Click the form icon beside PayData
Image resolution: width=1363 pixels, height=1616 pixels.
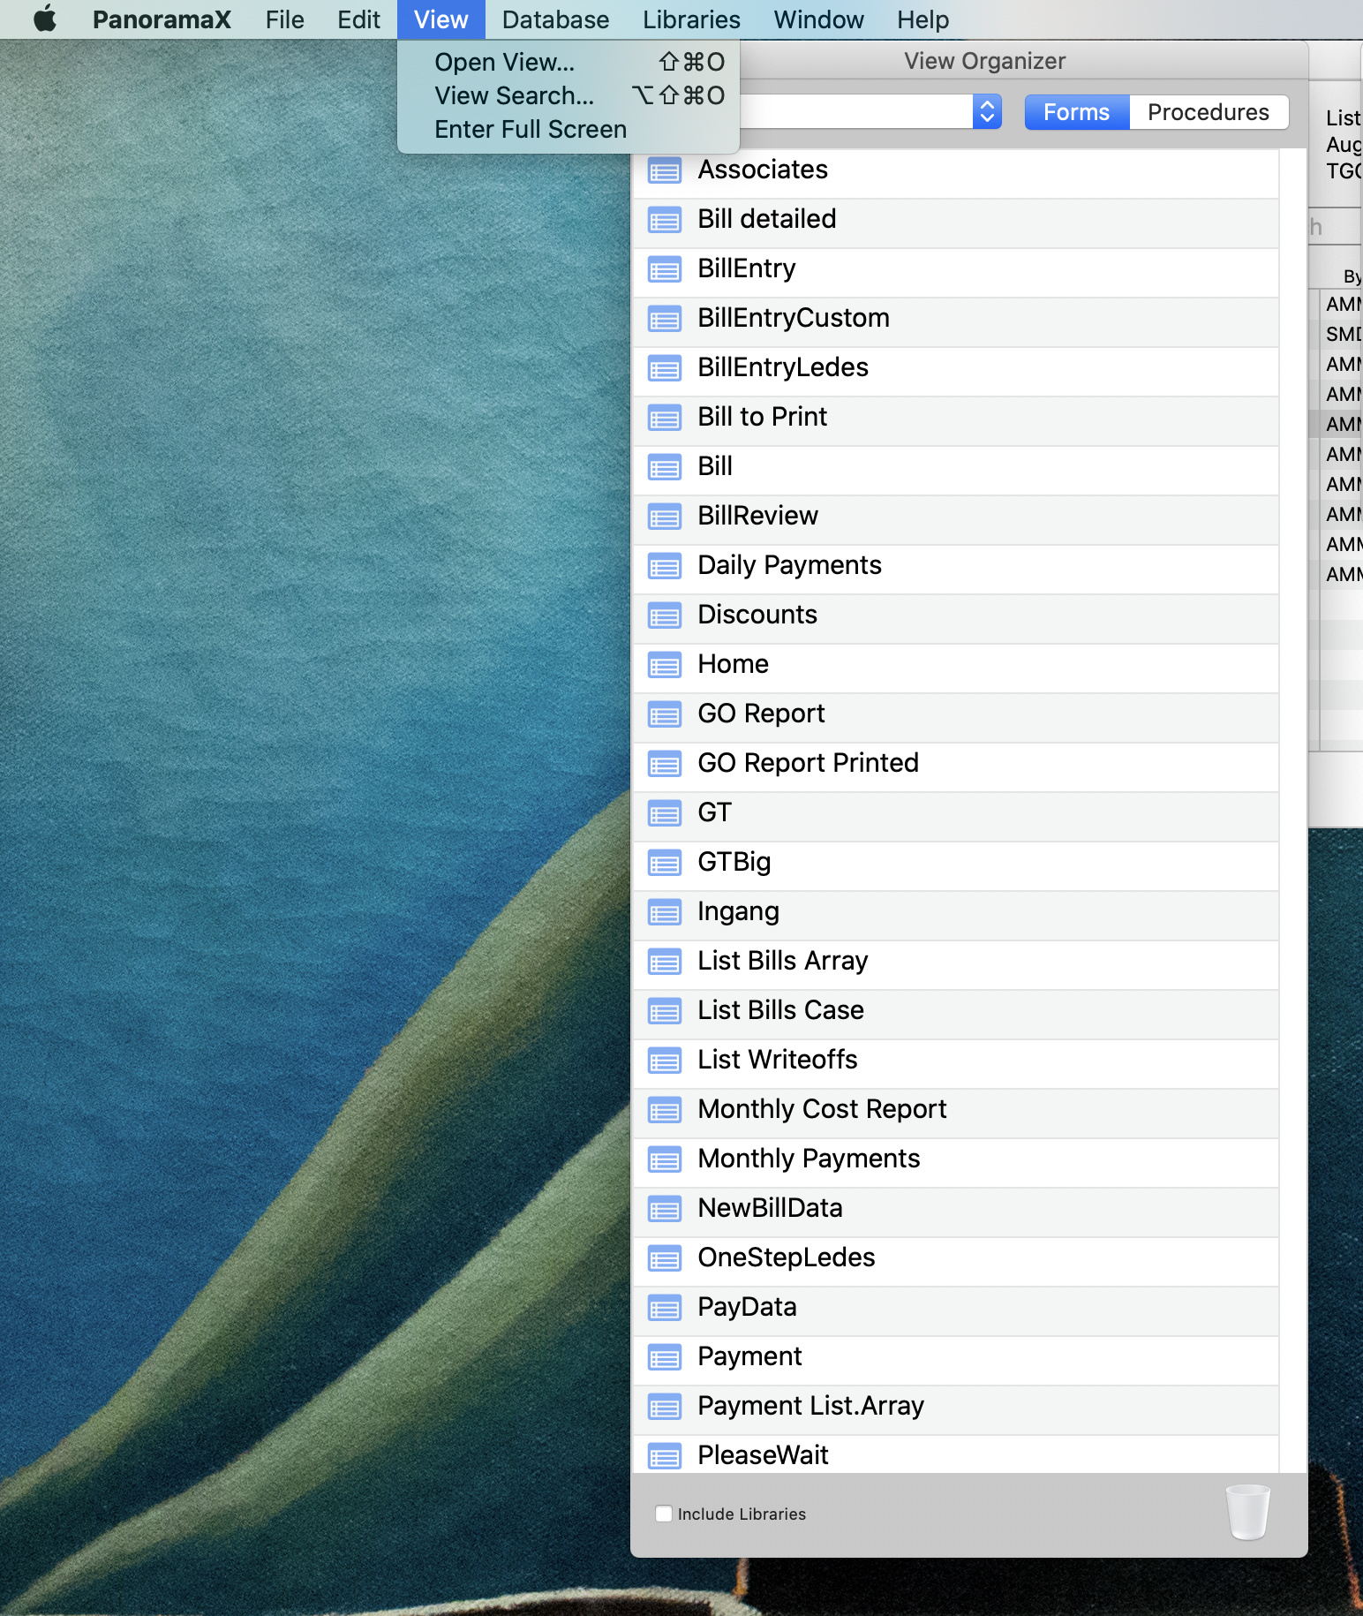[664, 1308]
